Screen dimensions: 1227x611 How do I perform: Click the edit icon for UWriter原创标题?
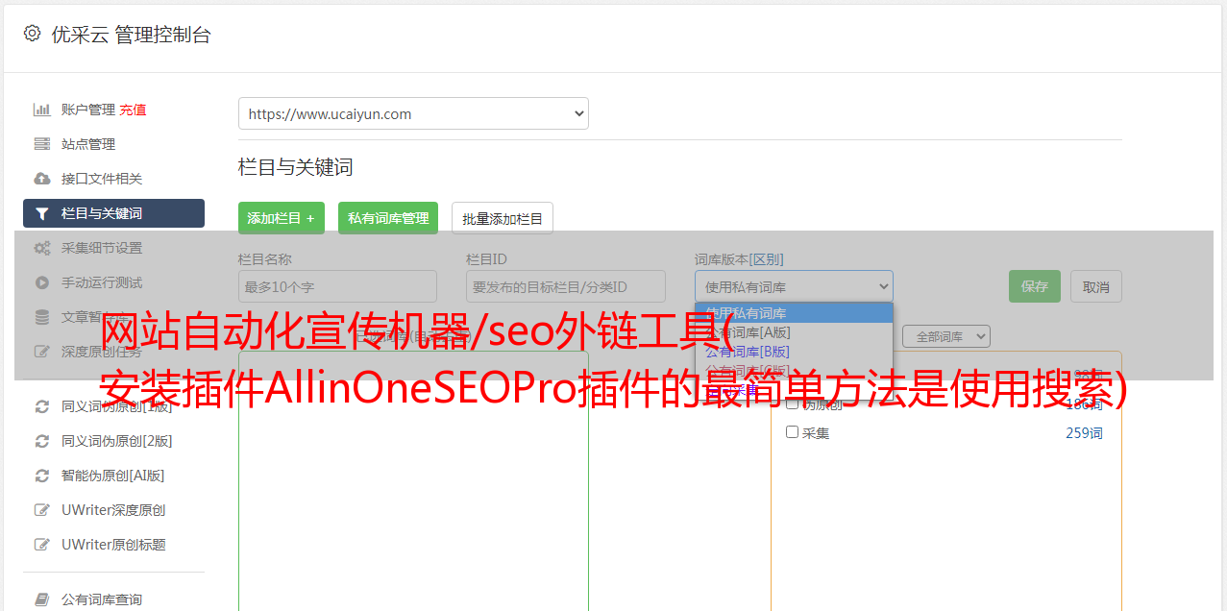tap(41, 545)
